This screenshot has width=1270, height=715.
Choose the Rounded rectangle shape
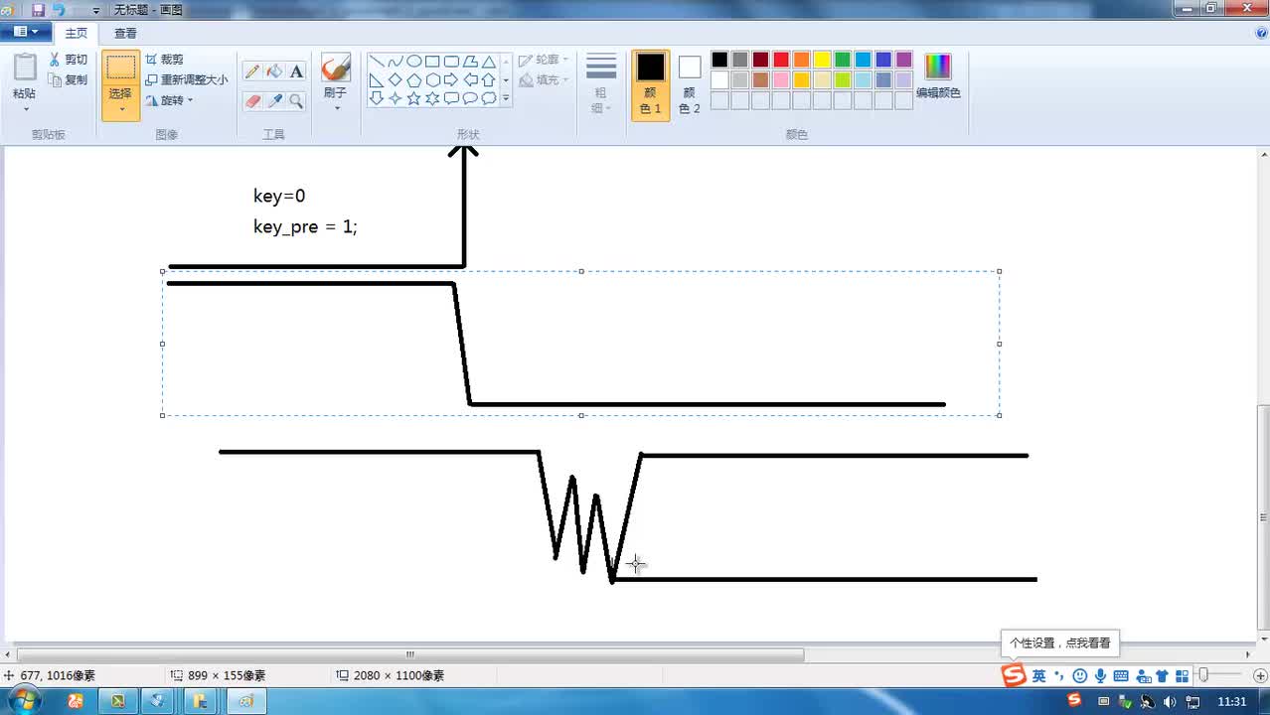click(x=451, y=62)
